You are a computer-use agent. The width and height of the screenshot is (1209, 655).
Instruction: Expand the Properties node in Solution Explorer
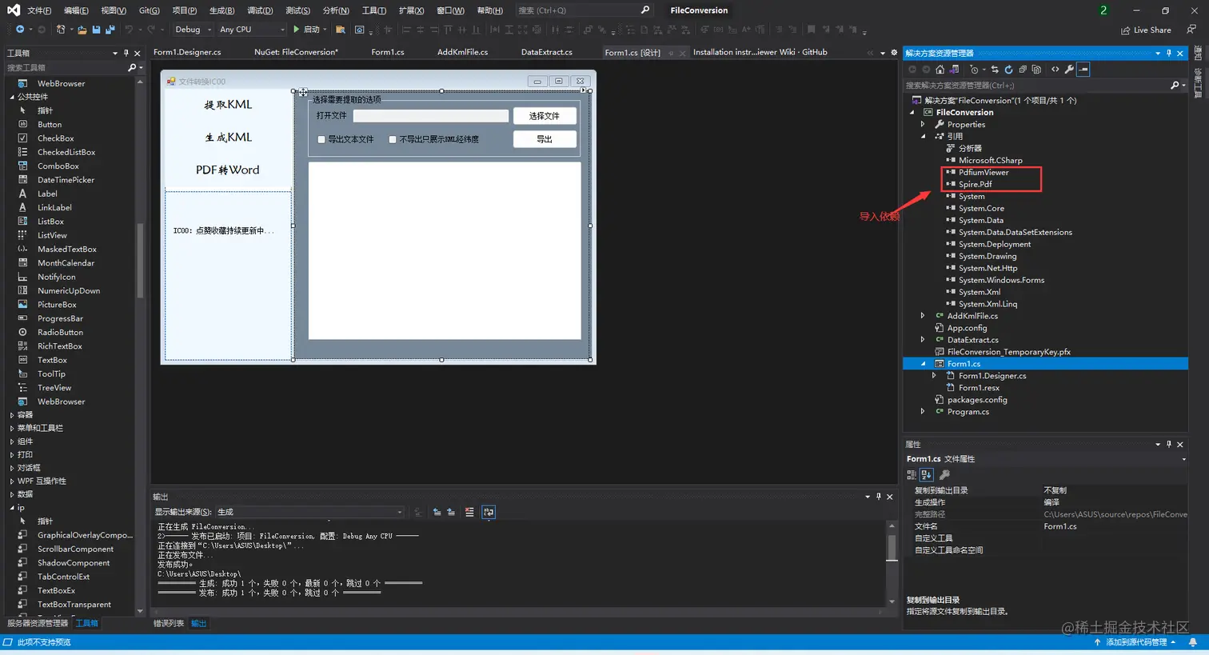[923, 125]
